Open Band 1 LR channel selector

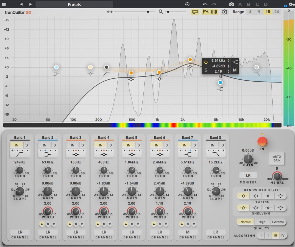20,232
